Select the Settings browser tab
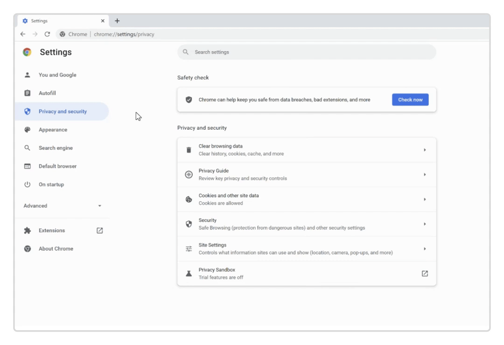Image resolution: width=504 pixels, height=345 pixels. click(x=40, y=21)
